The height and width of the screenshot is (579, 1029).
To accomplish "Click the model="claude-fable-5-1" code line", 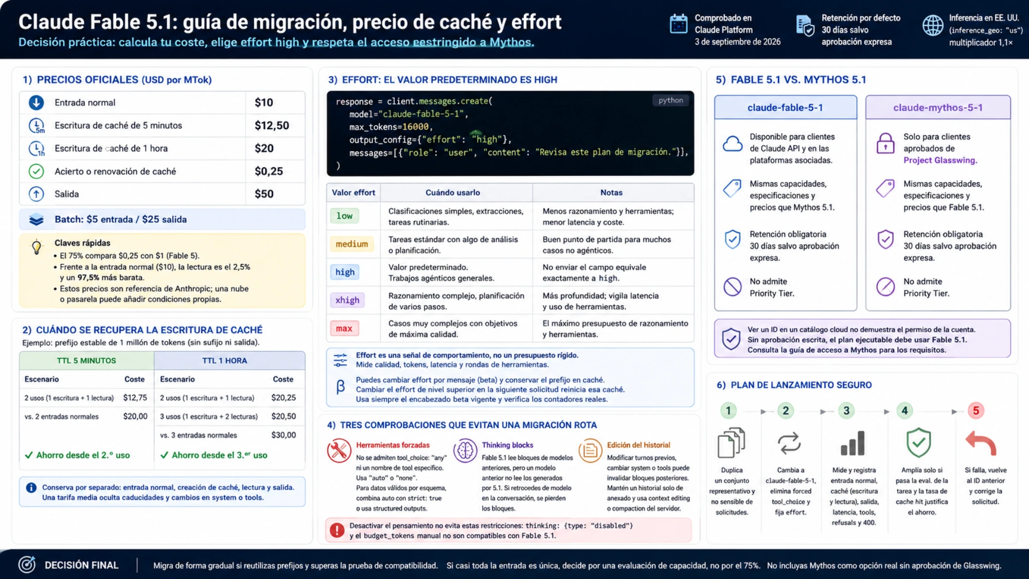I will 409,114.
